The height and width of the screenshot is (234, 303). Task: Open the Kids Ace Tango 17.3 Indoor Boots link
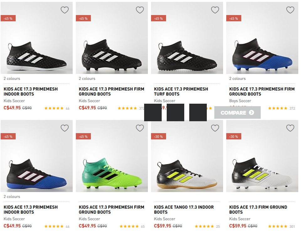click(x=184, y=210)
